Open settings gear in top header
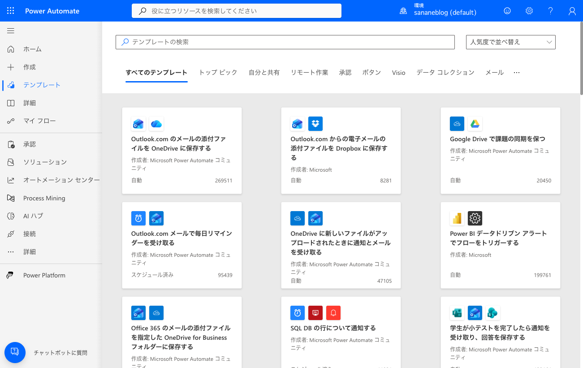 pos(529,11)
